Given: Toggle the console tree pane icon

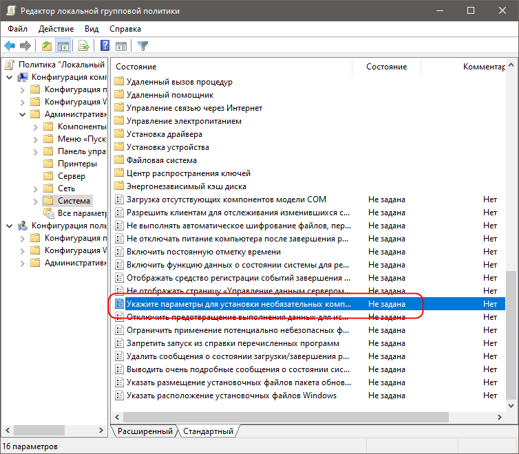Looking at the screenshot, I should [x=63, y=45].
